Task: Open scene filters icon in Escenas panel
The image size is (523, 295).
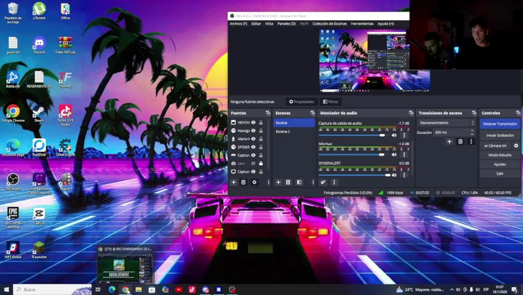Action: coord(299,182)
